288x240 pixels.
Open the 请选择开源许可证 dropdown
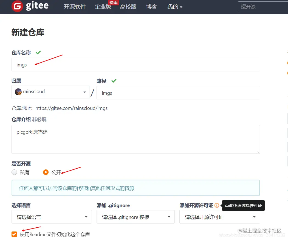click(219, 217)
